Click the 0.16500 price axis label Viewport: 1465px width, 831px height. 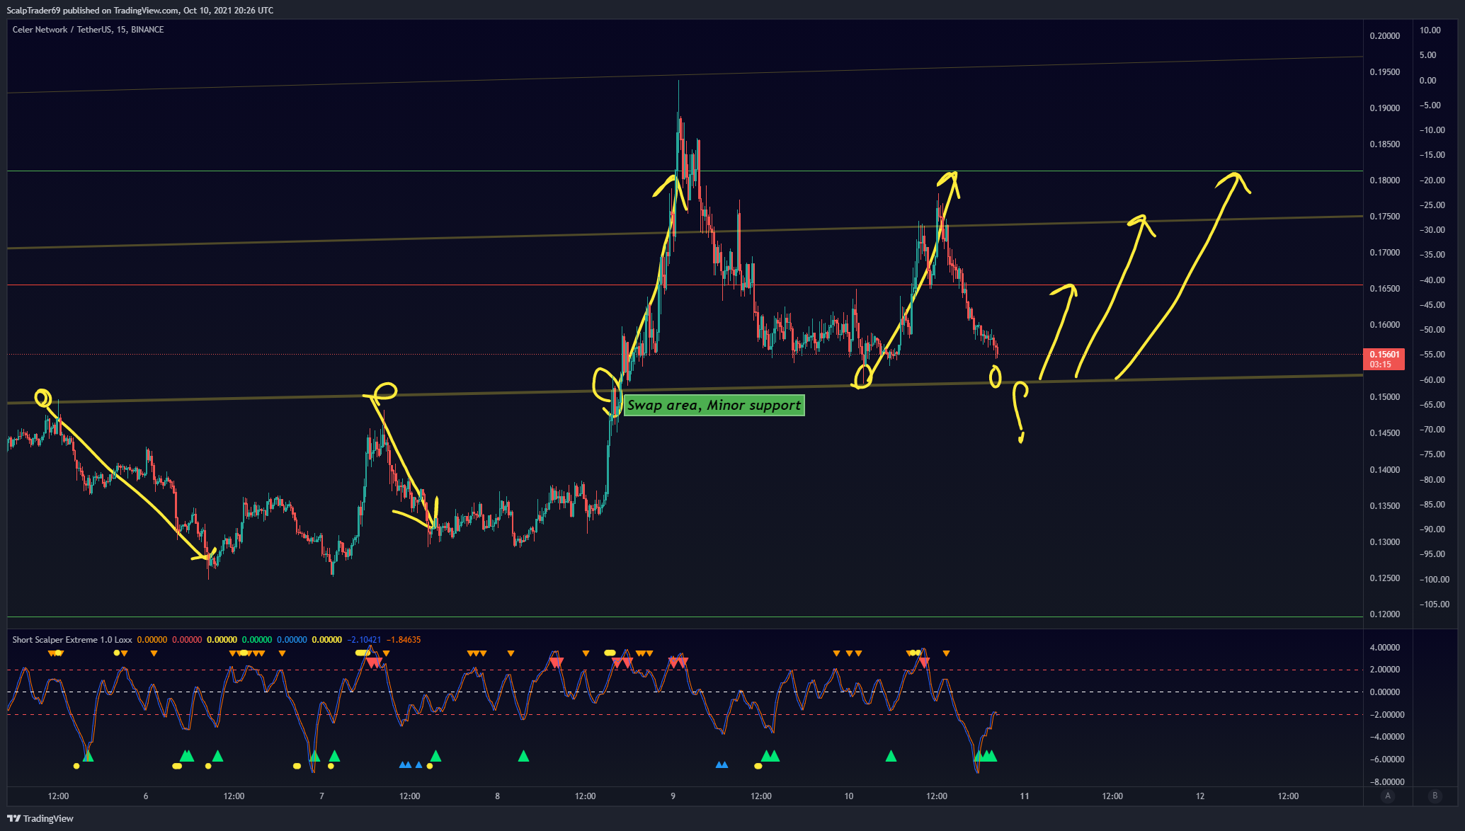pos(1384,289)
